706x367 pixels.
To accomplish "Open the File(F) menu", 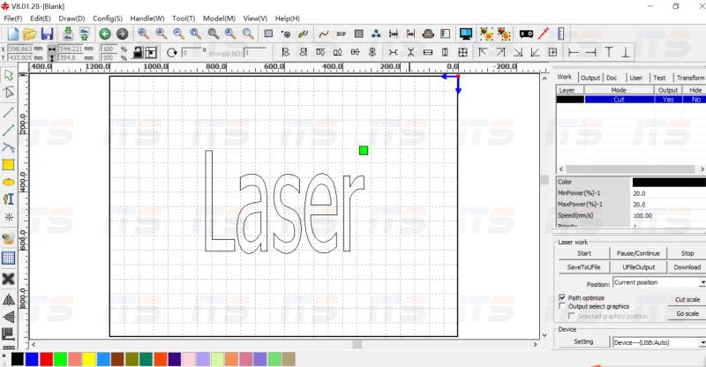I will [13, 19].
